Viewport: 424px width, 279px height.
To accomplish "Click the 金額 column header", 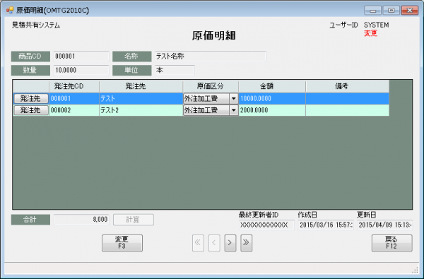I will (272, 86).
